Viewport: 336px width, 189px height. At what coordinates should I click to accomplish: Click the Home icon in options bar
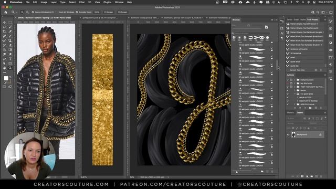[6, 12]
